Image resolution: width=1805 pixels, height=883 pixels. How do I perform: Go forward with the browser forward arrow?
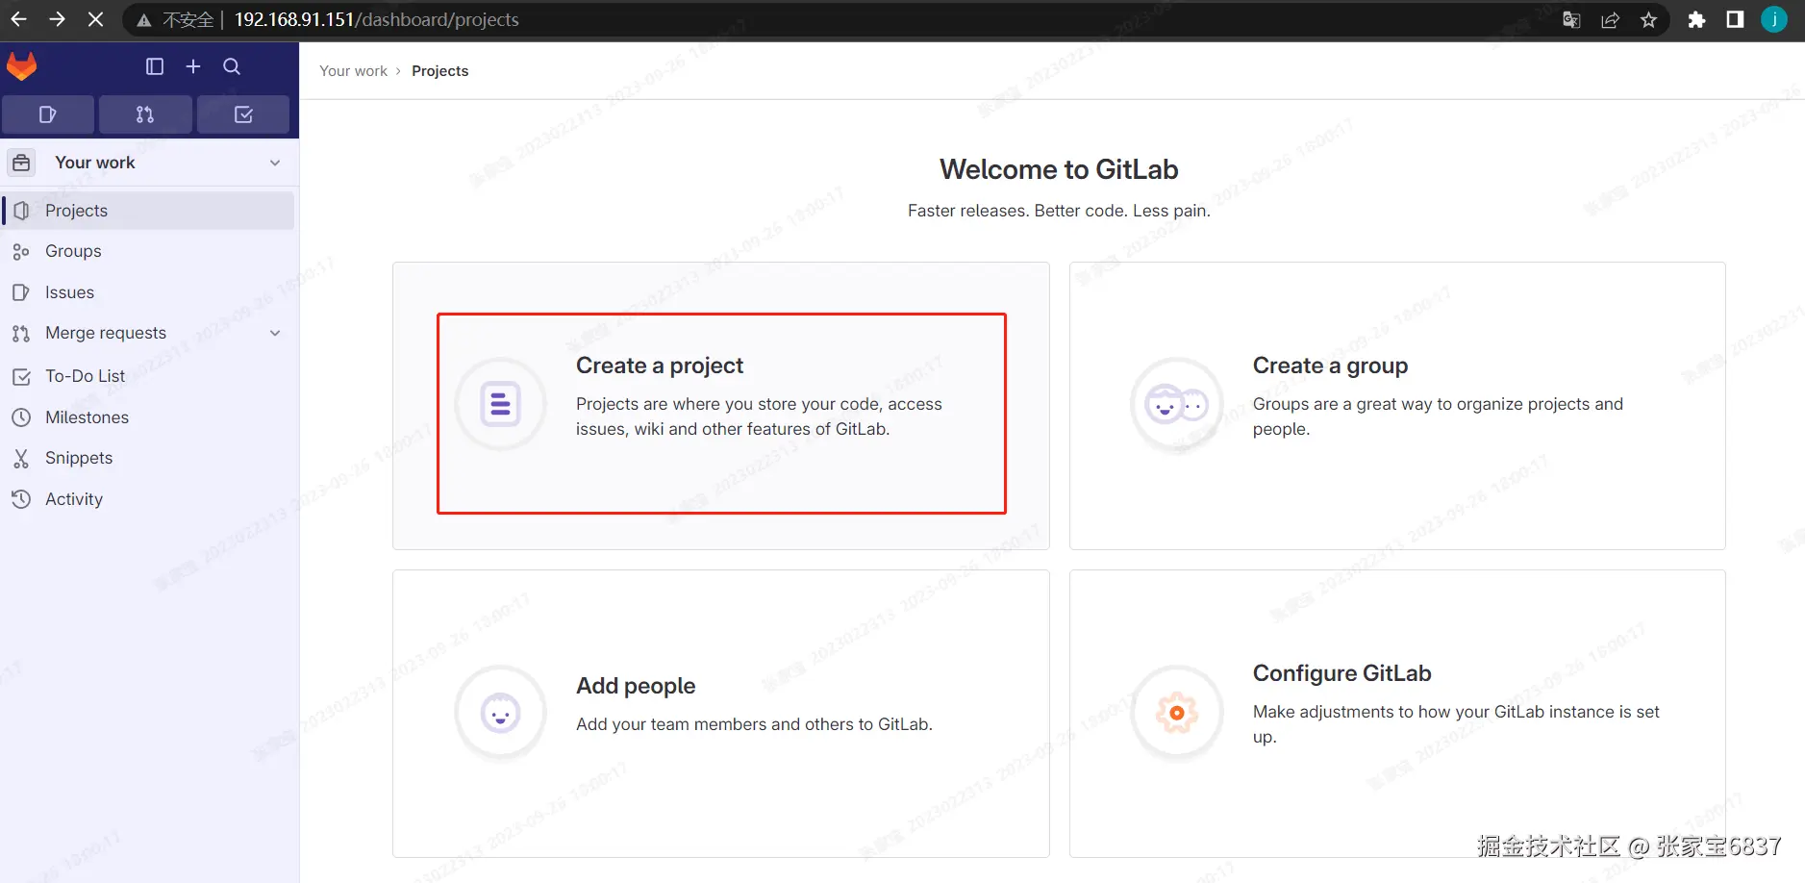tap(57, 19)
